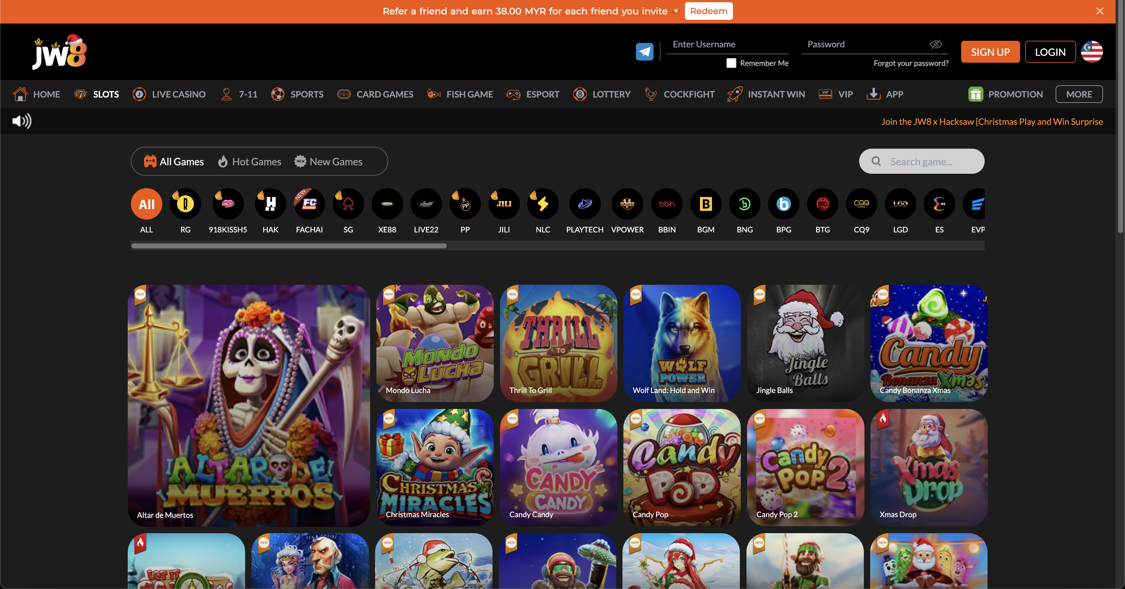Filter games by HAK provider
The image size is (1125, 589).
[270, 211]
